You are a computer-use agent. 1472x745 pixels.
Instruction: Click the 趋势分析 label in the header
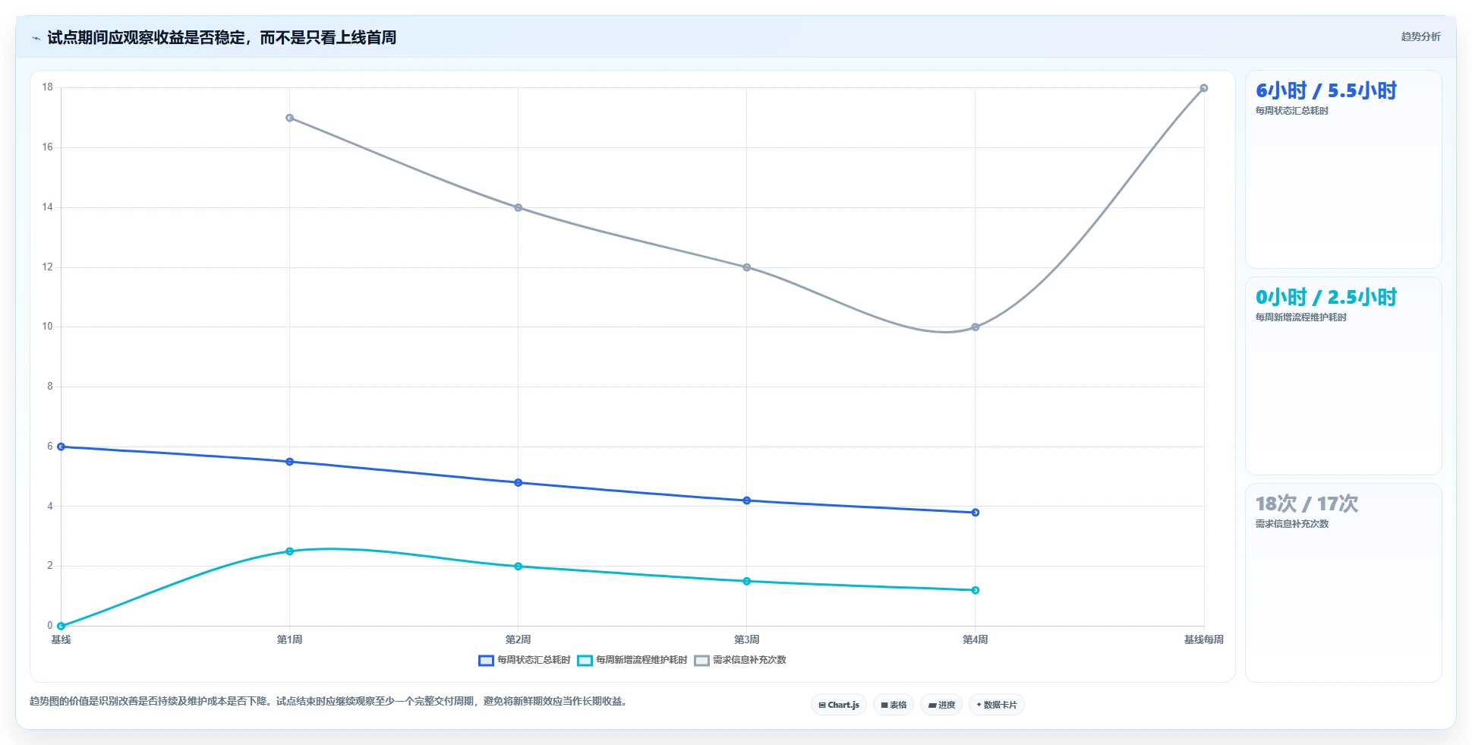(1420, 36)
